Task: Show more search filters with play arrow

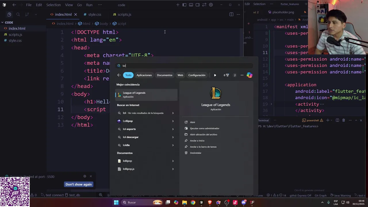Action: tap(215, 75)
